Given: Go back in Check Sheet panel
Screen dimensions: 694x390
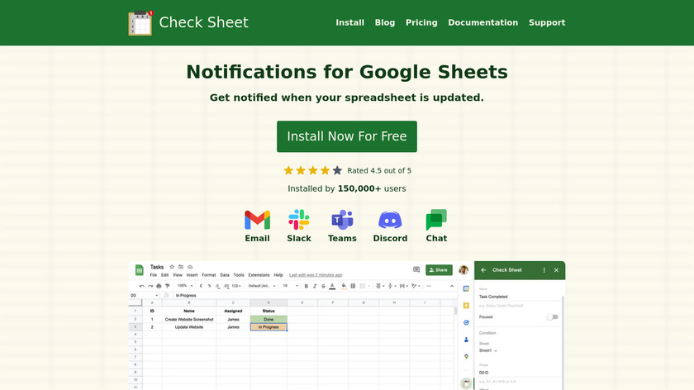Looking at the screenshot, I should [483, 270].
